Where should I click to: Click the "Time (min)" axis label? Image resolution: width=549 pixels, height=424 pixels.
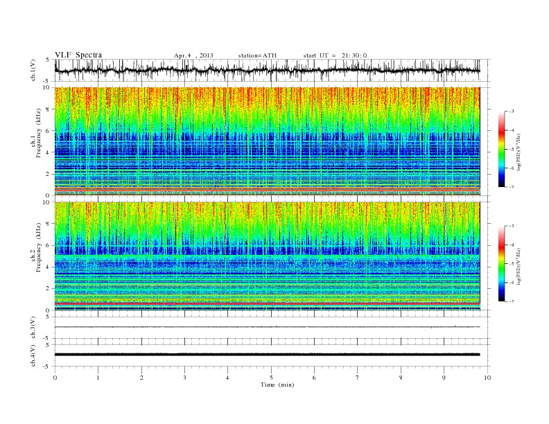(277, 385)
